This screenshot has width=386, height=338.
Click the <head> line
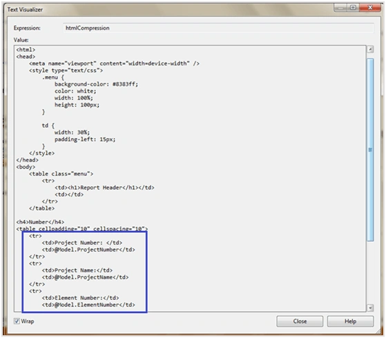(x=26, y=57)
